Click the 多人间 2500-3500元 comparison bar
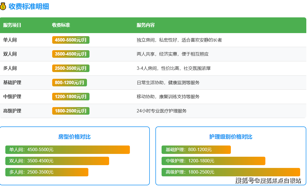Image resolution: width=308 pixels, height=187 pixels. [x=47, y=172]
